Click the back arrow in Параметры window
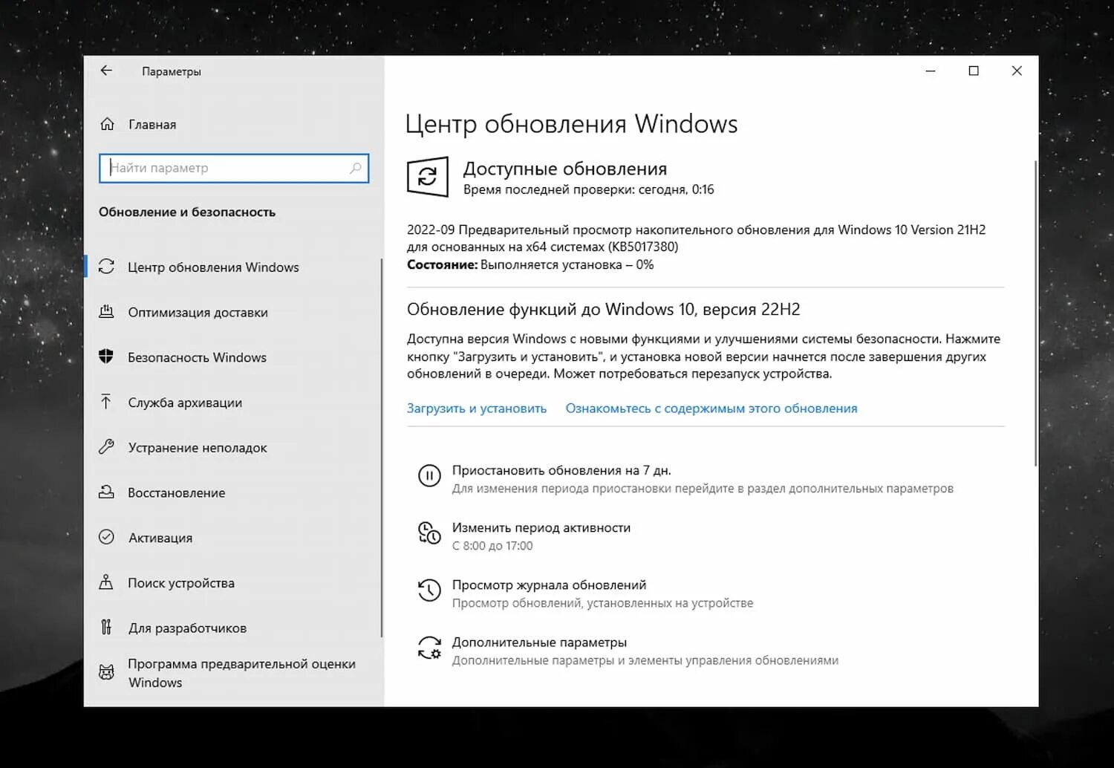 (106, 71)
